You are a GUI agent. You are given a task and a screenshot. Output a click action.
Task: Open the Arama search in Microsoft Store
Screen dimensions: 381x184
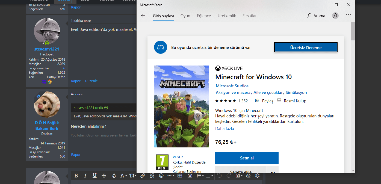[x=316, y=16]
